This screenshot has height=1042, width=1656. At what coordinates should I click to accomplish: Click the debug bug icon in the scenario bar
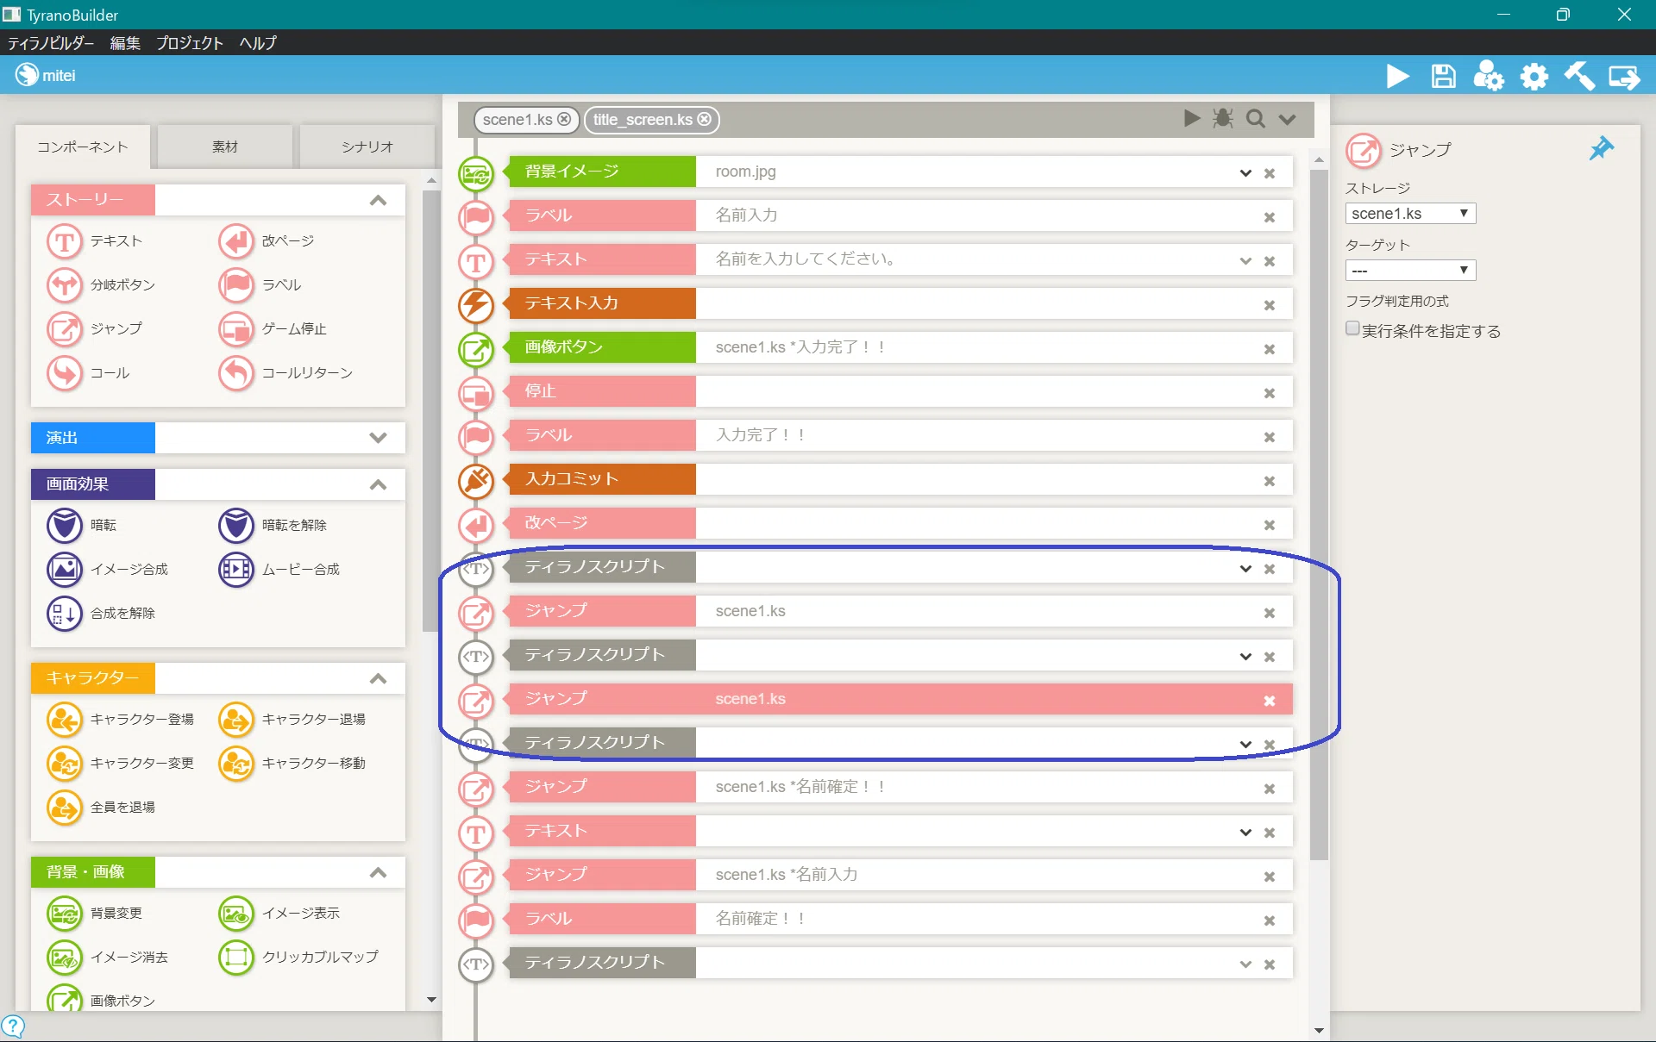click(1222, 119)
